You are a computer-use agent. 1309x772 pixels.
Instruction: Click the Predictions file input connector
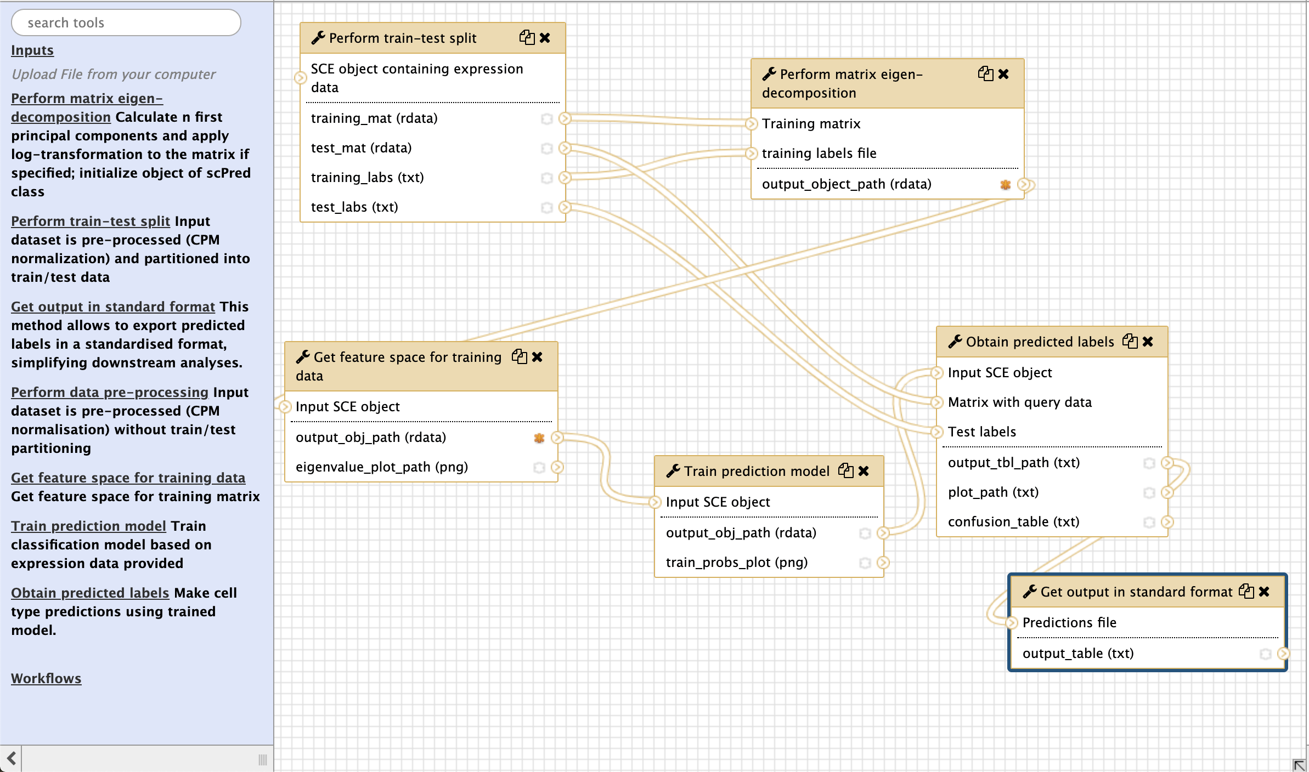pyautogui.click(x=1012, y=623)
